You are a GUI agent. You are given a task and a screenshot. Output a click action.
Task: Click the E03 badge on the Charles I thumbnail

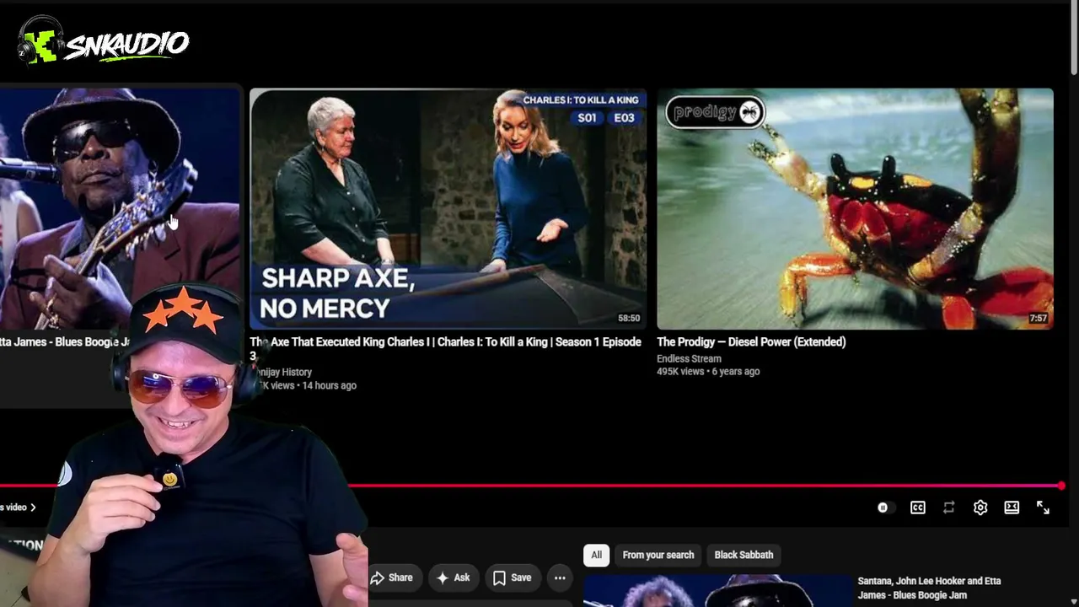click(x=624, y=118)
